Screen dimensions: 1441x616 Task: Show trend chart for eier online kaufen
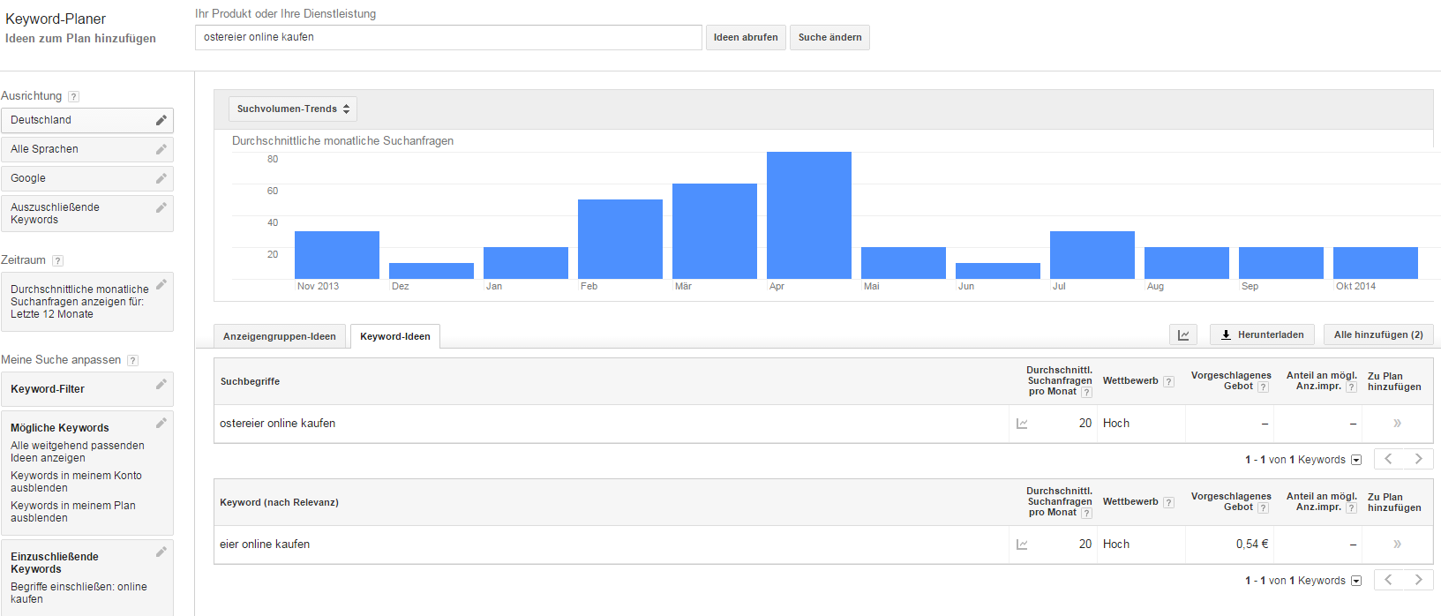(1022, 545)
